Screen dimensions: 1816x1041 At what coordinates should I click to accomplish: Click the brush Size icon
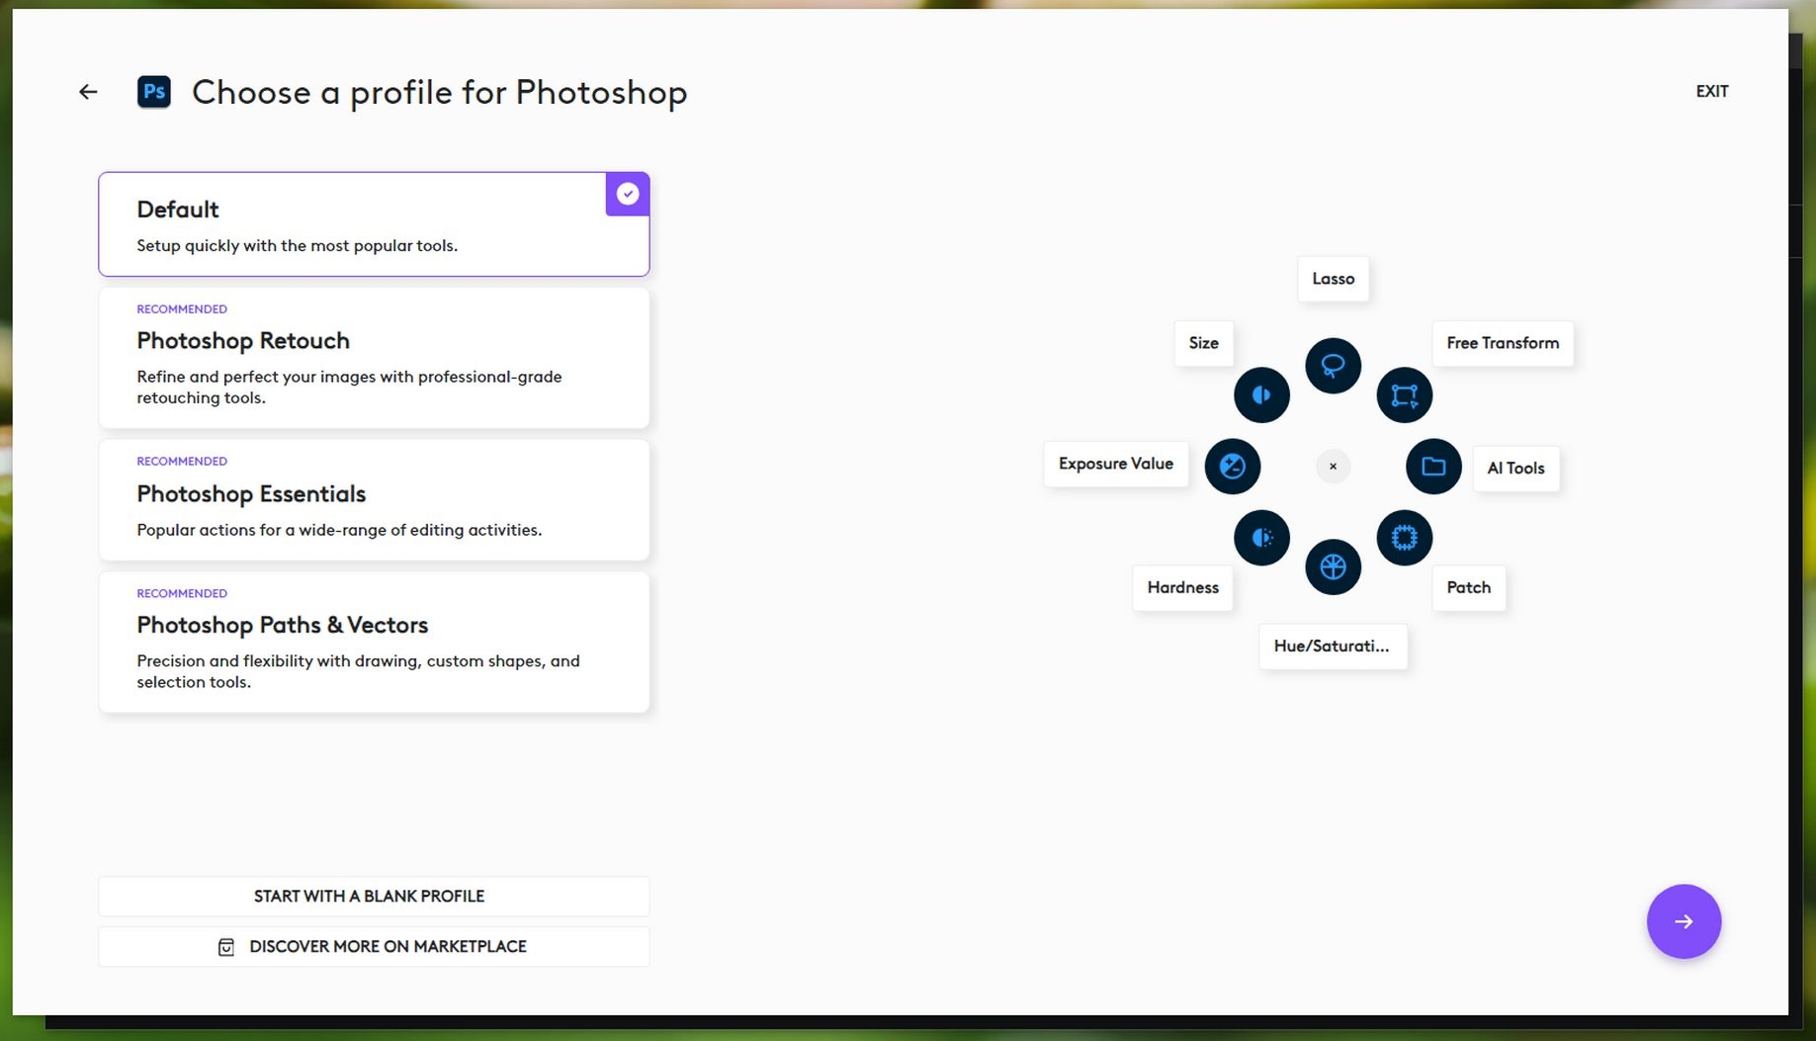pyautogui.click(x=1261, y=395)
